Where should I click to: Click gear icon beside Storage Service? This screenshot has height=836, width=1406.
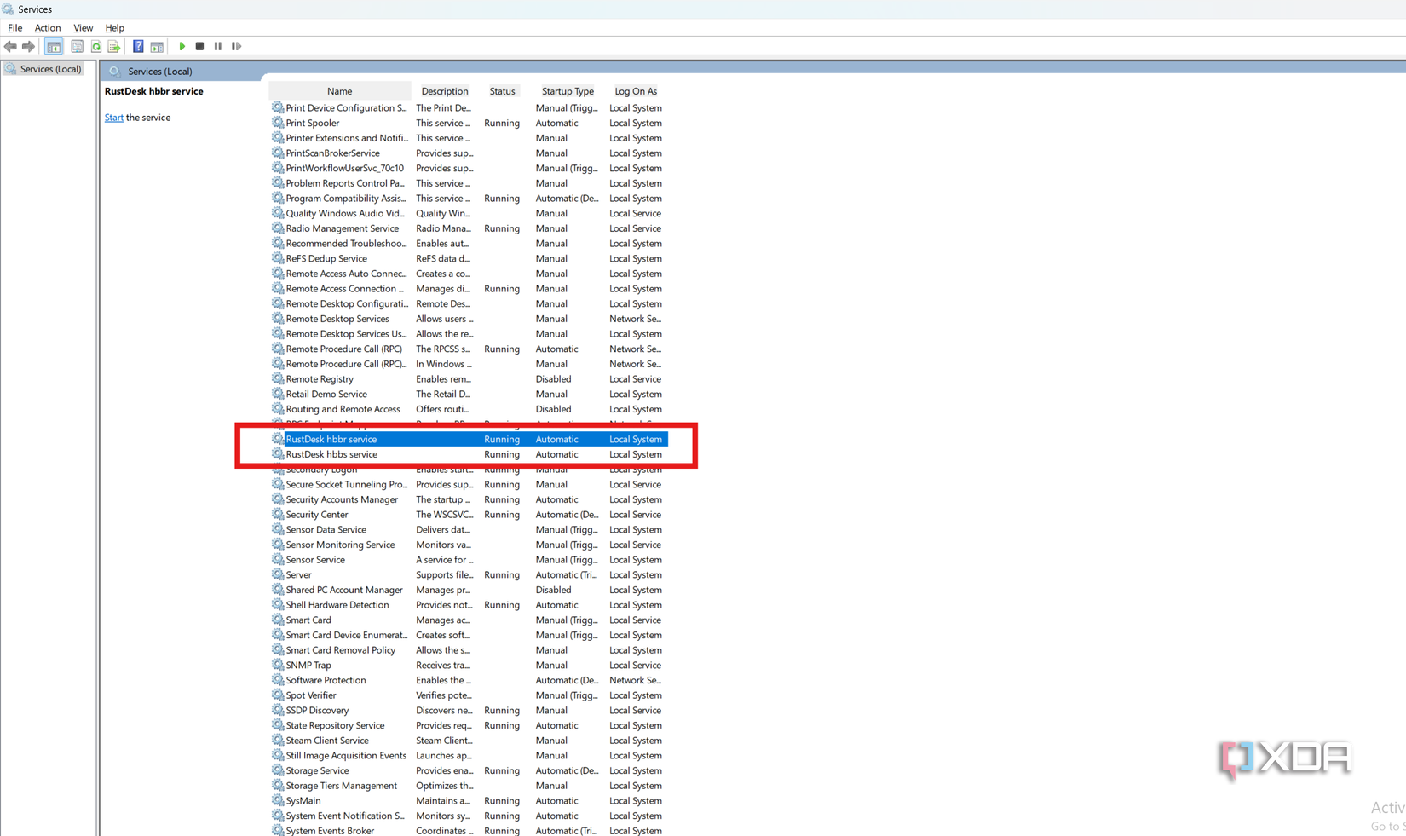point(278,771)
